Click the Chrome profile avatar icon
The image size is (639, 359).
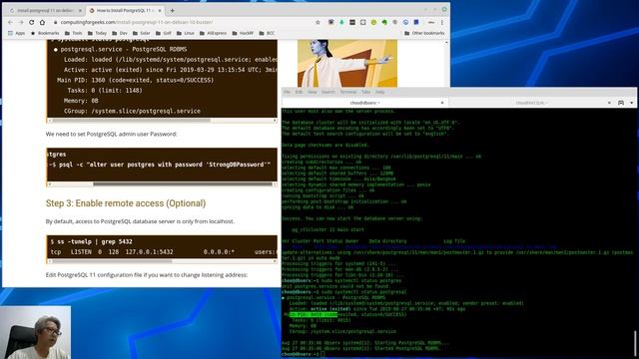click(431, 22)
